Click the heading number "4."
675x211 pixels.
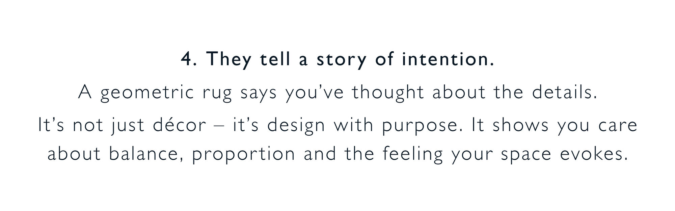[x=189, y=59]
